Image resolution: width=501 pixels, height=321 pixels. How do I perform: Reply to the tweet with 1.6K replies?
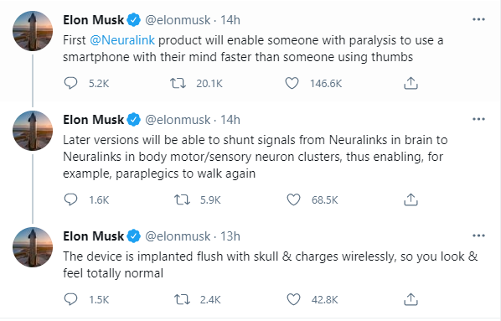[x=70, y=199]
